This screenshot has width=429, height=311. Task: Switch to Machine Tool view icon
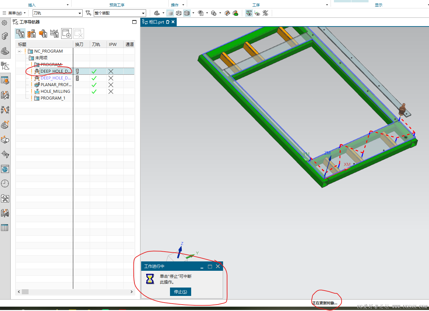click(x=32, y=34)
